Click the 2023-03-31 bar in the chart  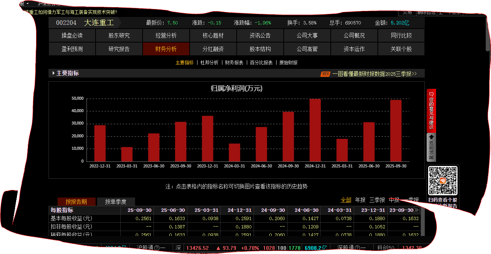click(x=127, y=154)
